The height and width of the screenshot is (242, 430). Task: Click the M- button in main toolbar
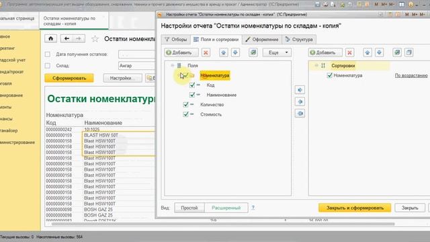click(x=392, y=5)
